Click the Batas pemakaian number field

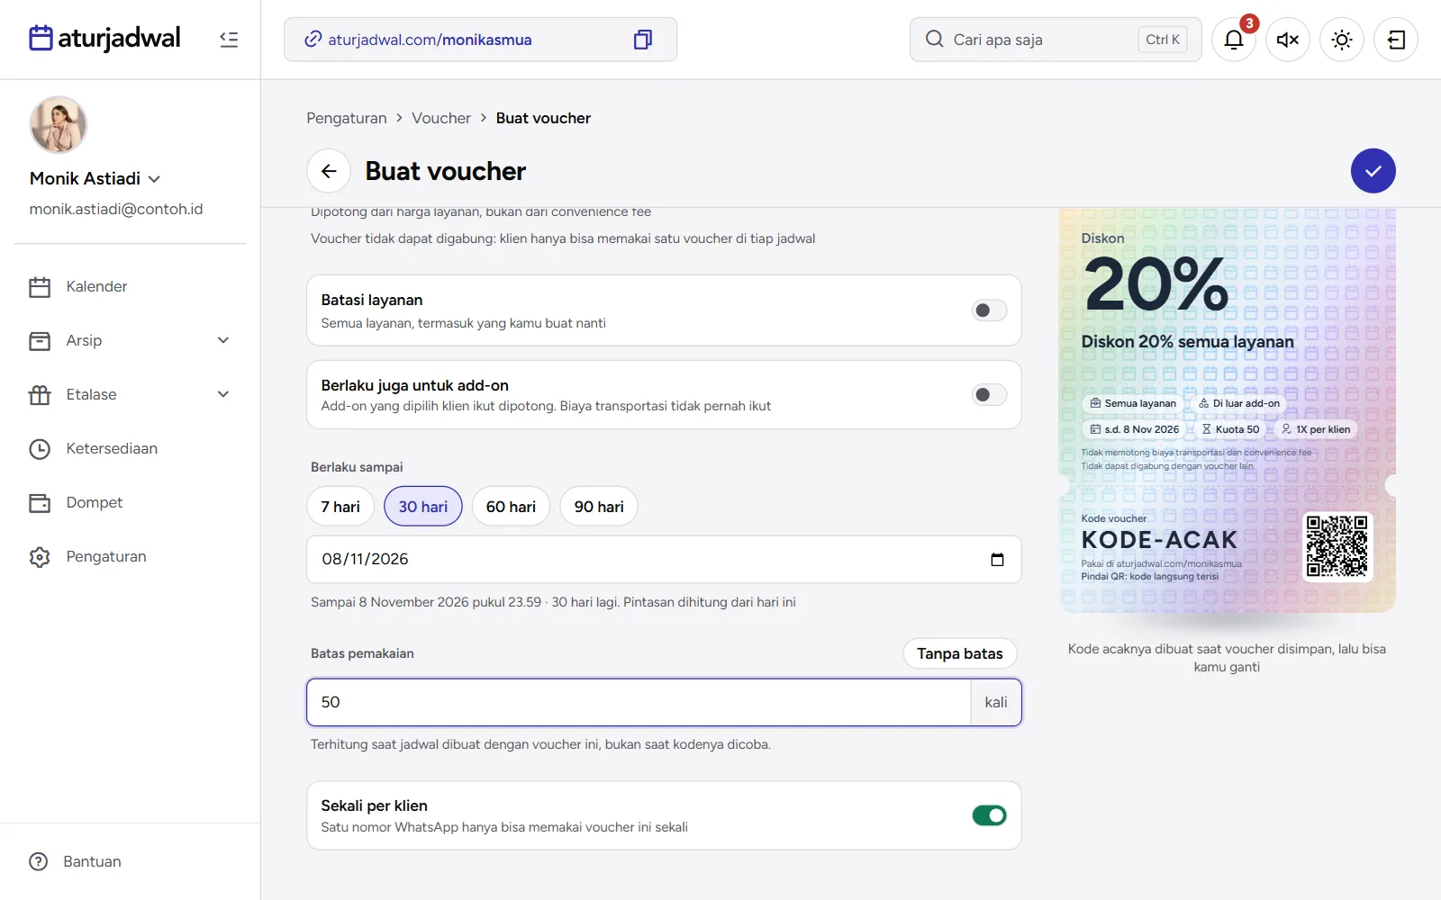[x=639, y=702]
